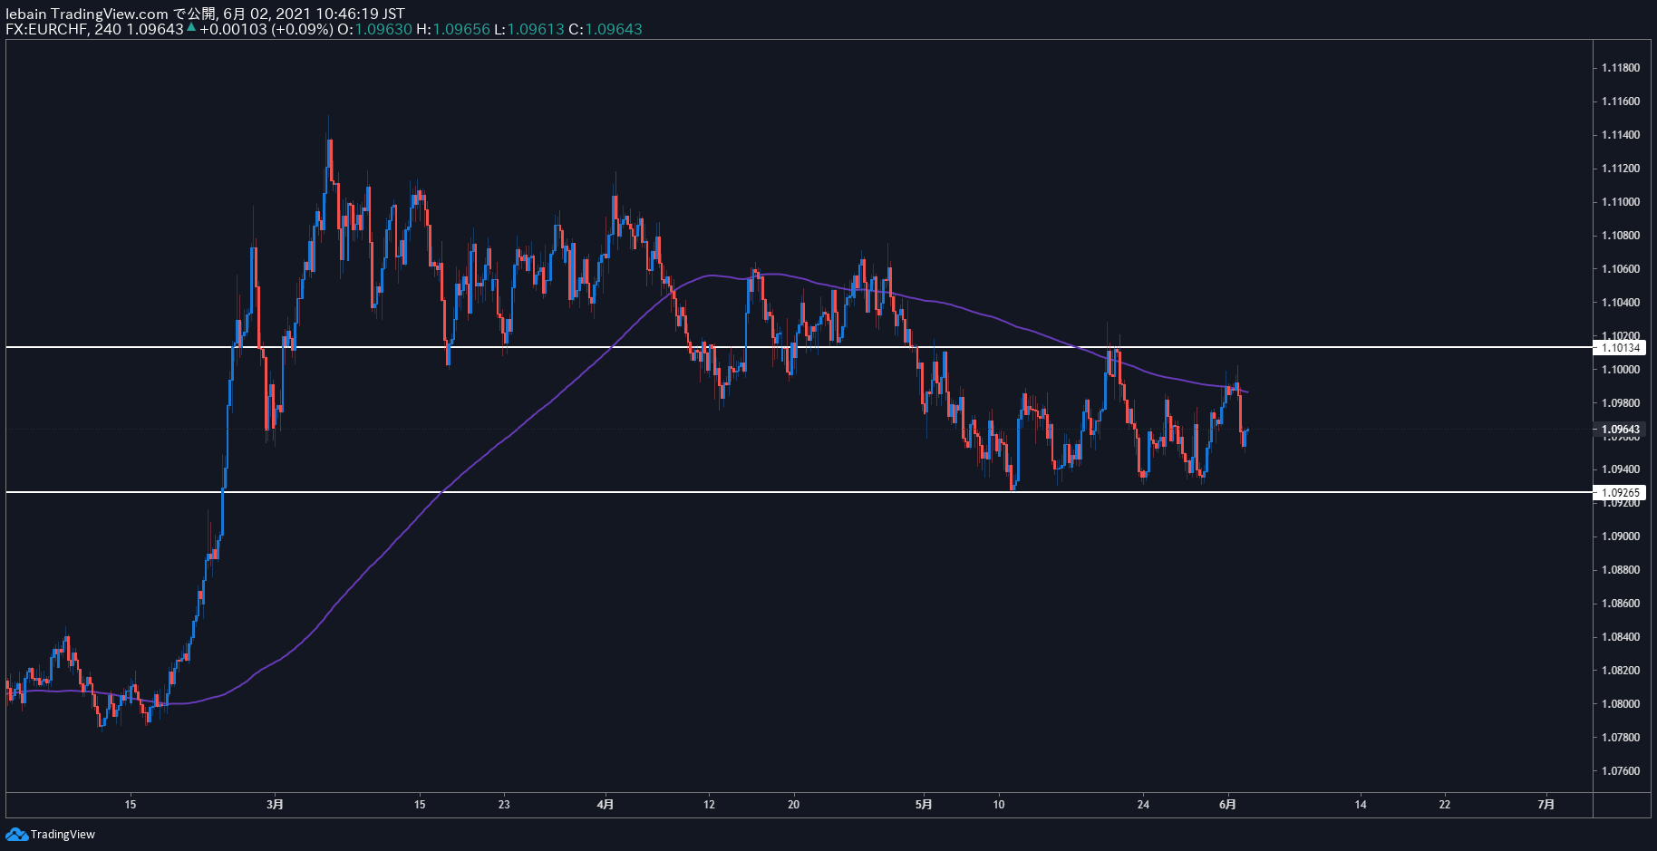Click the 1.07600 price axis label
Image resolution: width=1657 pixels, height=851 pixels.
pos(1621,771)
